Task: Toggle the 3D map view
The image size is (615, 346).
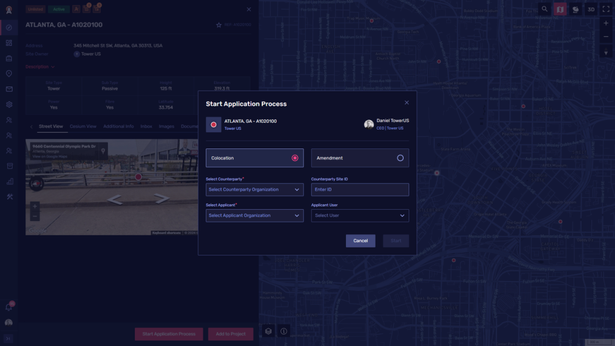Action: click(x=591, y=9)
